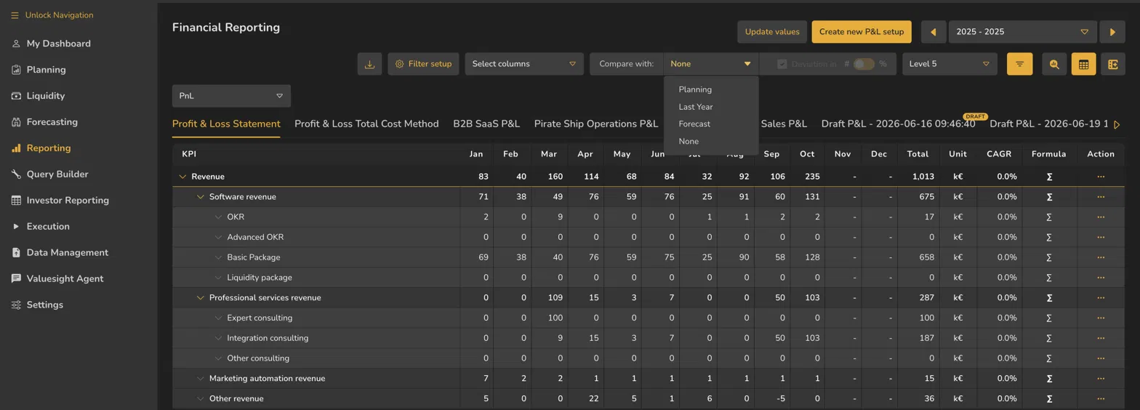The width and height of the screenshot is (1140, 410).
Task: Open the Select columns dropdown
Action: point(525,64)
